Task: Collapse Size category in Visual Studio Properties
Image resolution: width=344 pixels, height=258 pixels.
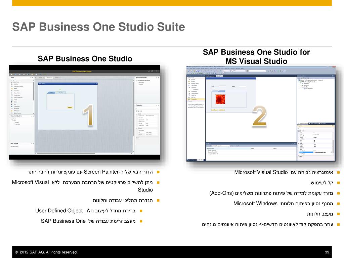Action: 299,143
